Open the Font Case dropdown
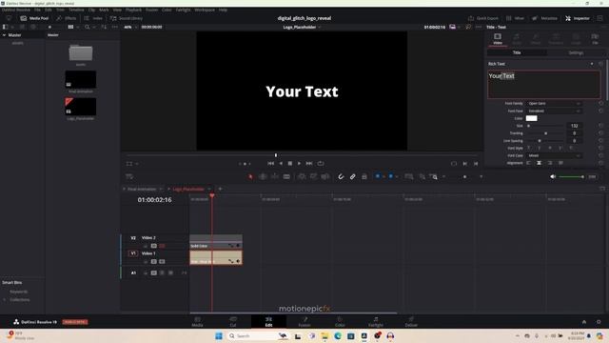 click(554, 155)
